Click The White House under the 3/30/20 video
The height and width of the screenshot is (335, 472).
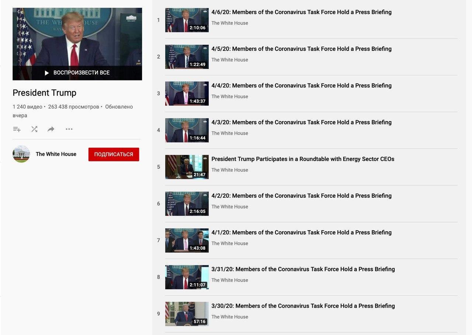click(x=230, y=317)
